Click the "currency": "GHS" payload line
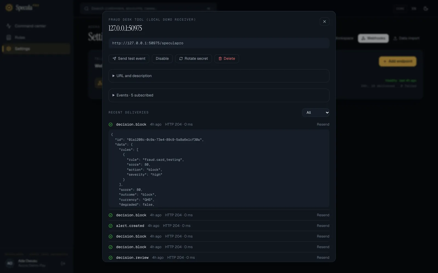438x273 pixels. point(137,200)
